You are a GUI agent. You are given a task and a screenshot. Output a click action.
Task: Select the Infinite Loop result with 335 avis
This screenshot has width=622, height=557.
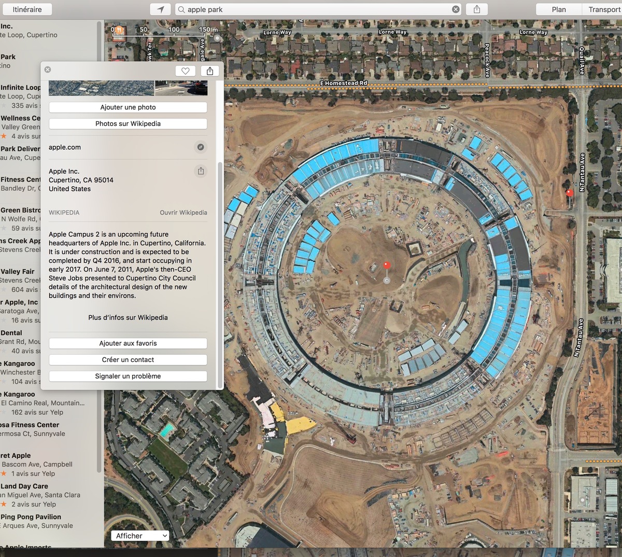pos(21,96)
